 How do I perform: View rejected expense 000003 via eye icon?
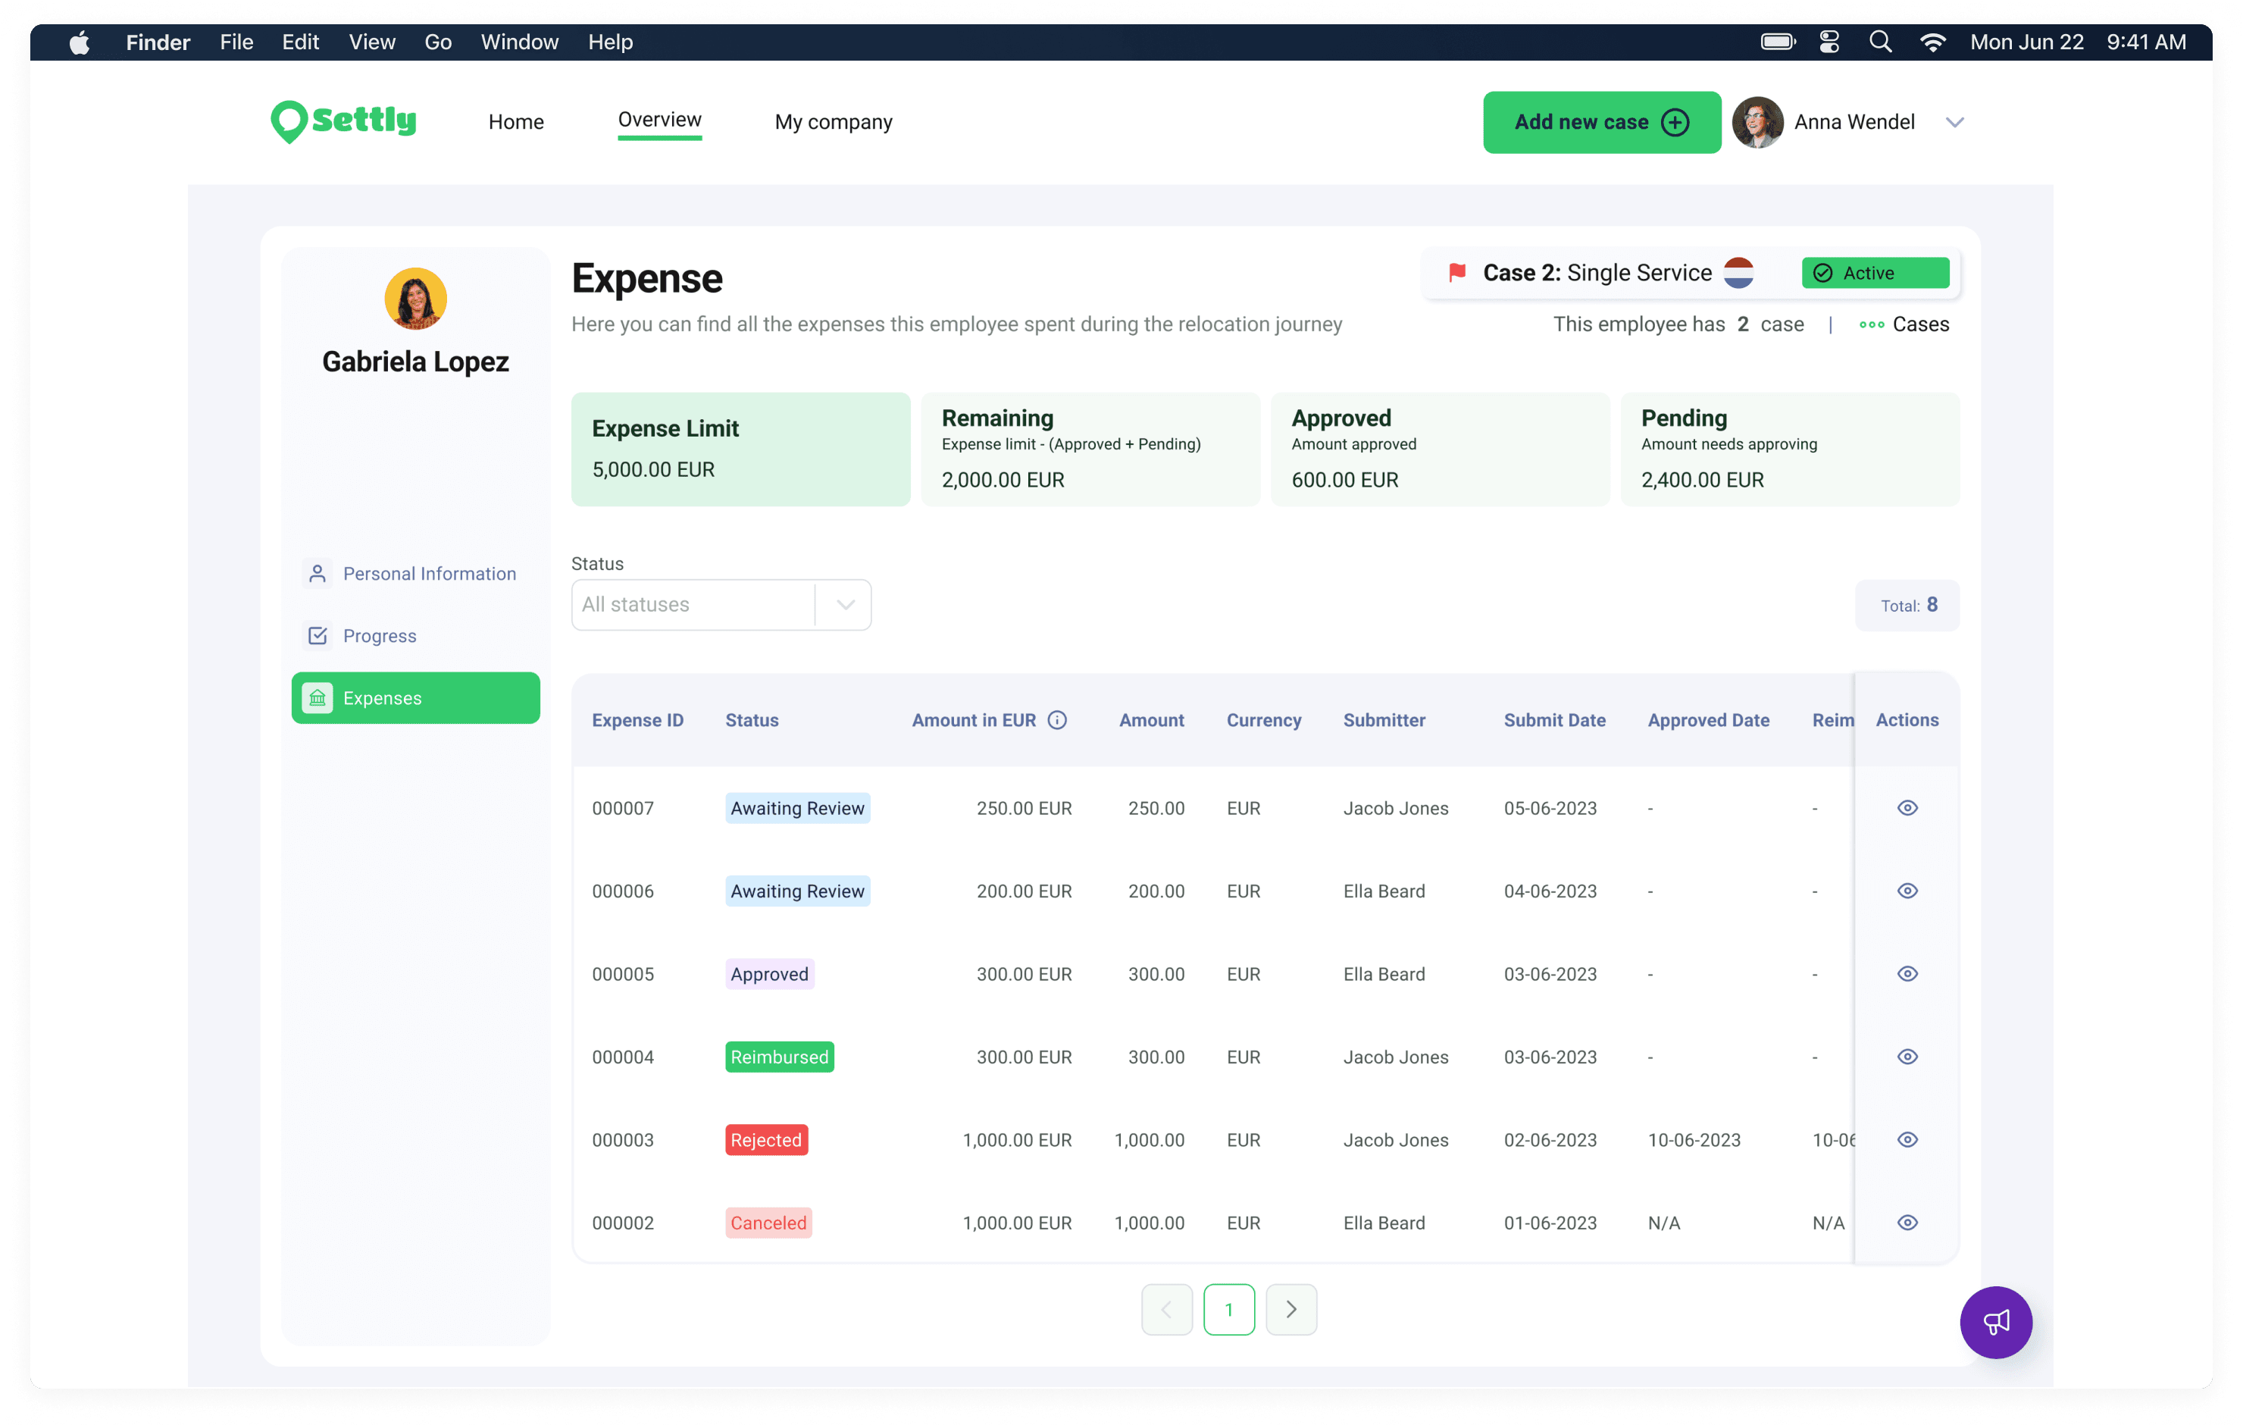[1907, 1140]
